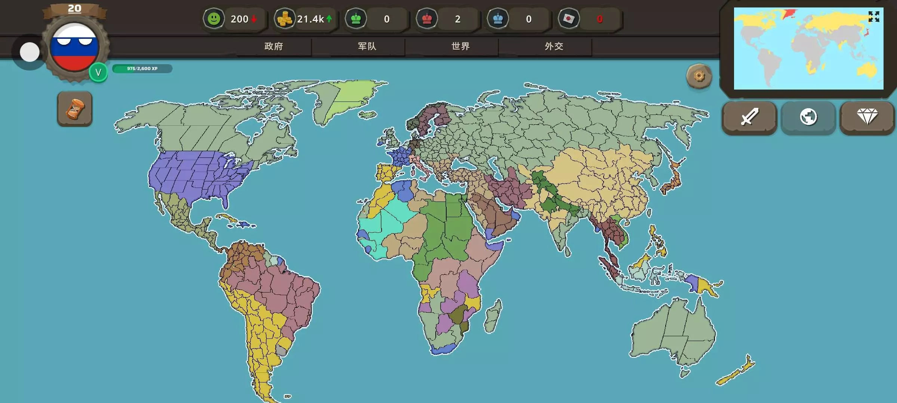Click the hourglass end-turn icon
Viewport: 897px width, 403px height.
[75, 109]
